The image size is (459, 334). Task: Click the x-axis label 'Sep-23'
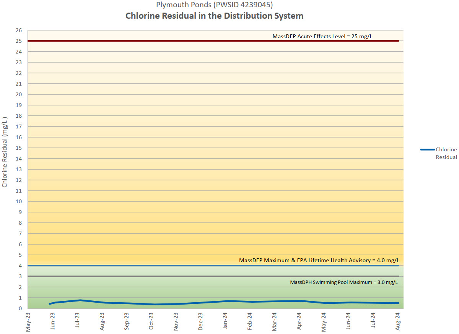(127, 321)
